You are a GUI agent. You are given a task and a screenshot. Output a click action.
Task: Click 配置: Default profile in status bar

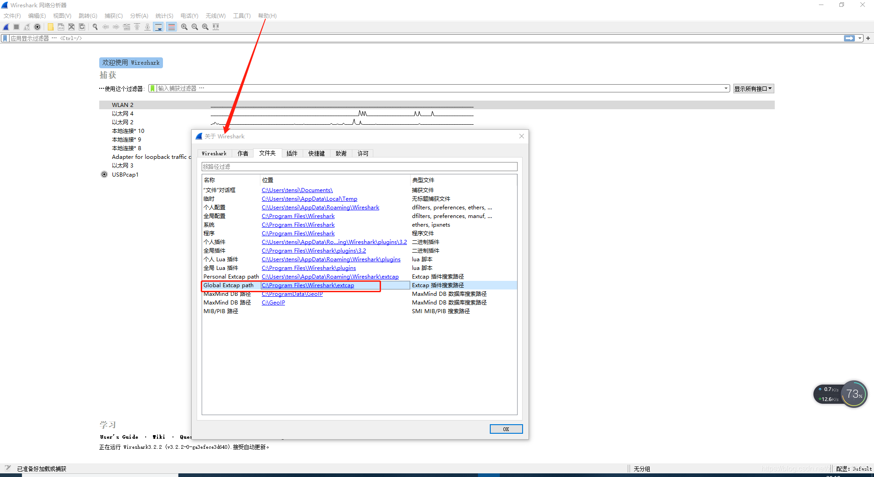[x=854, y=469]
